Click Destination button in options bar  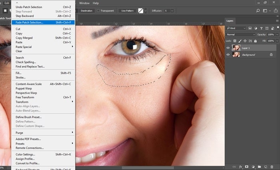coord(86,11)
